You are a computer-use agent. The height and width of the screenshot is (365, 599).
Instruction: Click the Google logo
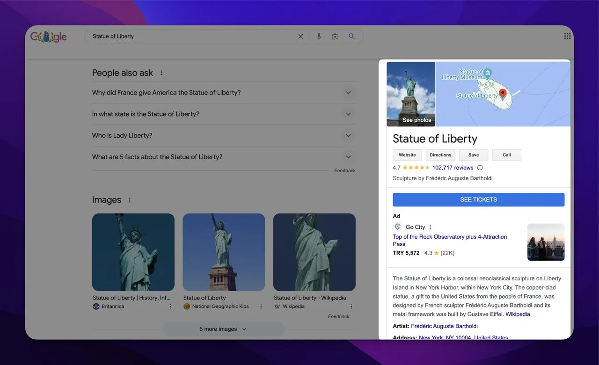49,36
